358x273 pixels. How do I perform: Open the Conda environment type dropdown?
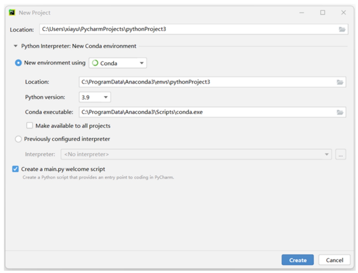[118, 63]
